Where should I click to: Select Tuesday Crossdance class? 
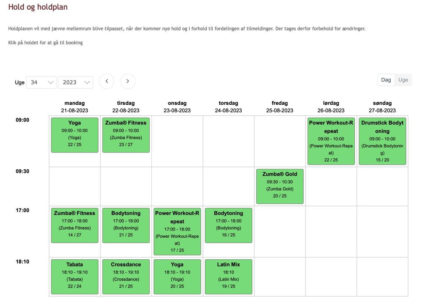(x=126, y=277)
